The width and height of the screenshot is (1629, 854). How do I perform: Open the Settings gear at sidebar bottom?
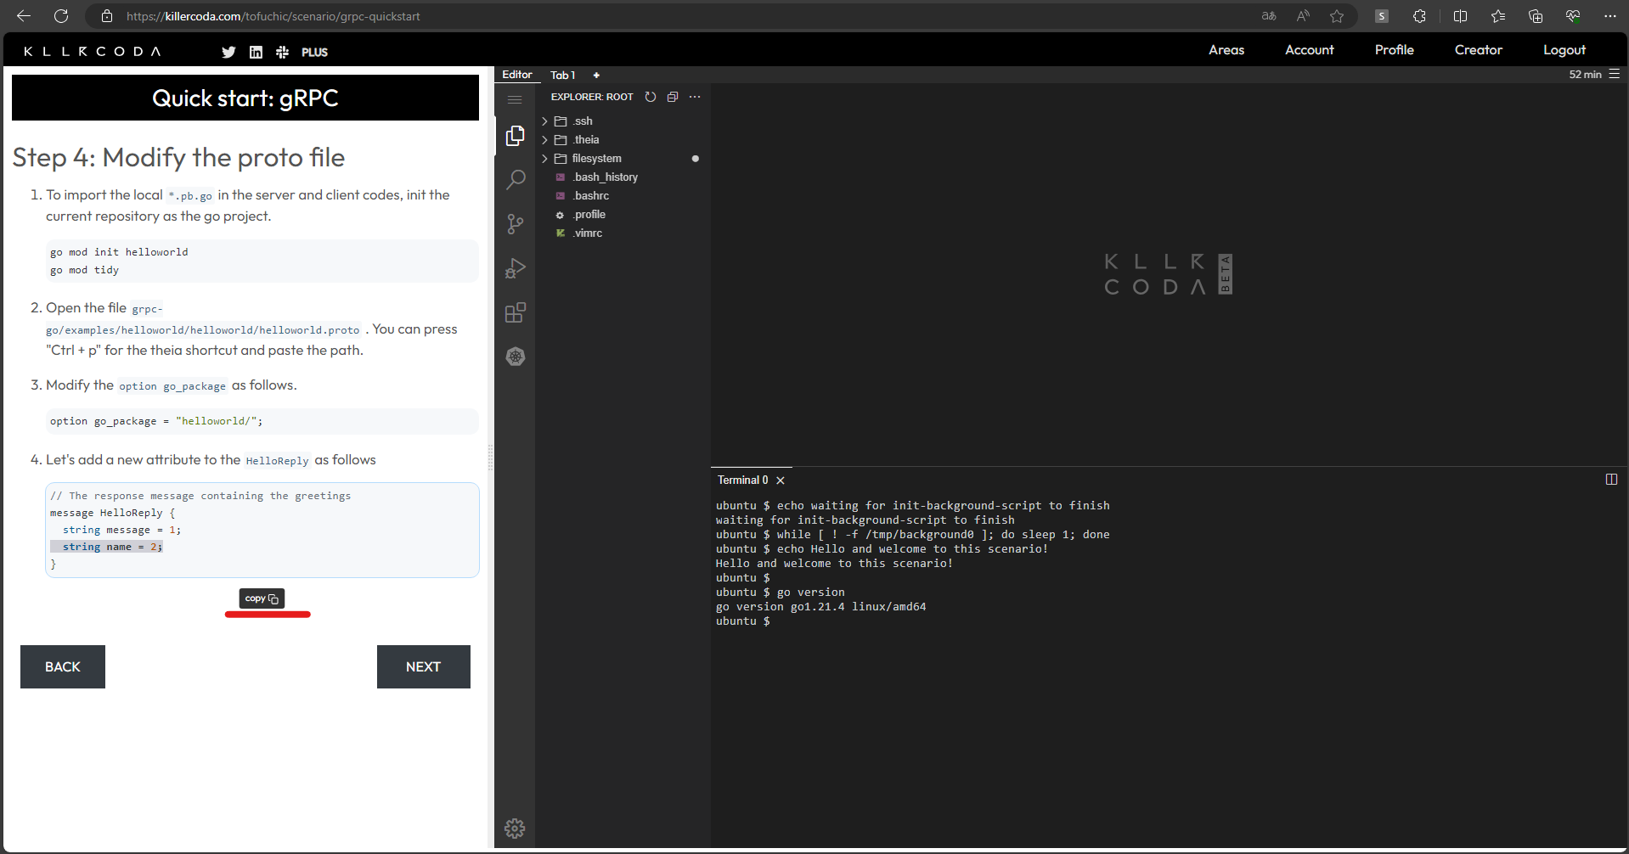pyautogui.click(x=515, y=828)
